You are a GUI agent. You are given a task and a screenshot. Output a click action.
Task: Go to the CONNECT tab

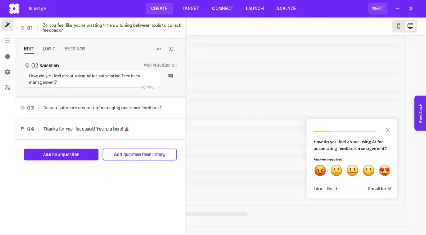(x=223, y=9)
